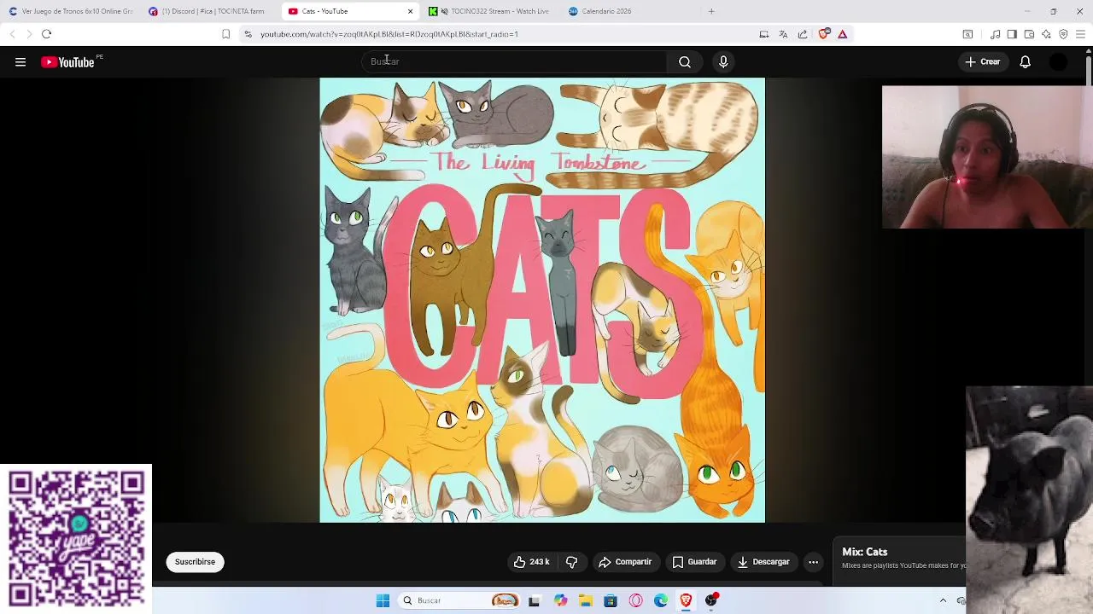The height and width of the screenshot is (614, 1093).
Task: Open File Explorer from the taskbar
Action: (x=586, y=600)
